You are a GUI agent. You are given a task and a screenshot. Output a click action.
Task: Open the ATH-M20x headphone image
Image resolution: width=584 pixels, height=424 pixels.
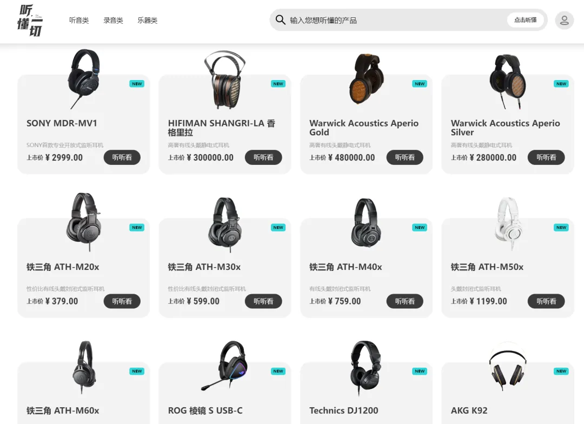(84, 222)
